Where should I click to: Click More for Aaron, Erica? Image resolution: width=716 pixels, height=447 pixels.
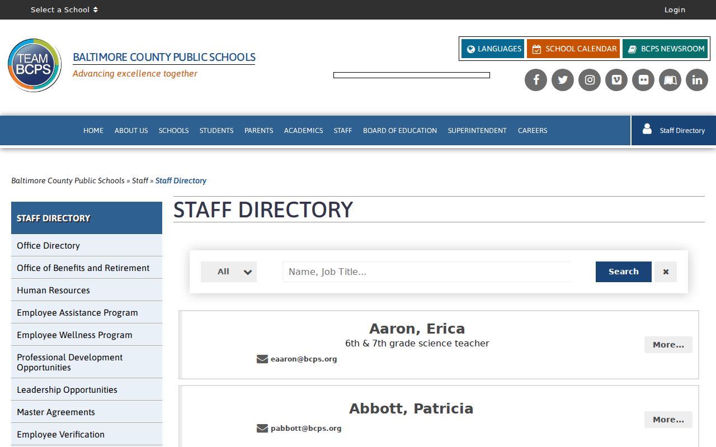tap(668, 345)
